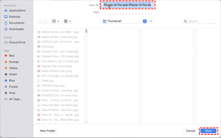Open iCloud Drive in the sidebar
The width and height of the screenshot is (221, 138).
[x=15, y=42]
